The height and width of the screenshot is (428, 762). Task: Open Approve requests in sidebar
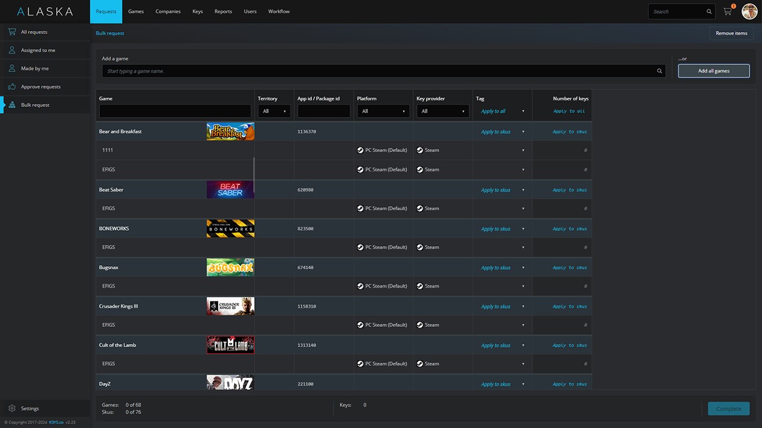pos(45,87)
